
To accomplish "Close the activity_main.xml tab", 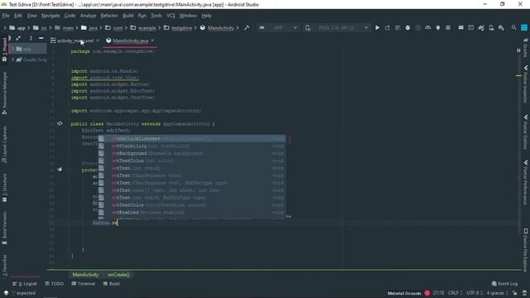I will click(98, 41).
